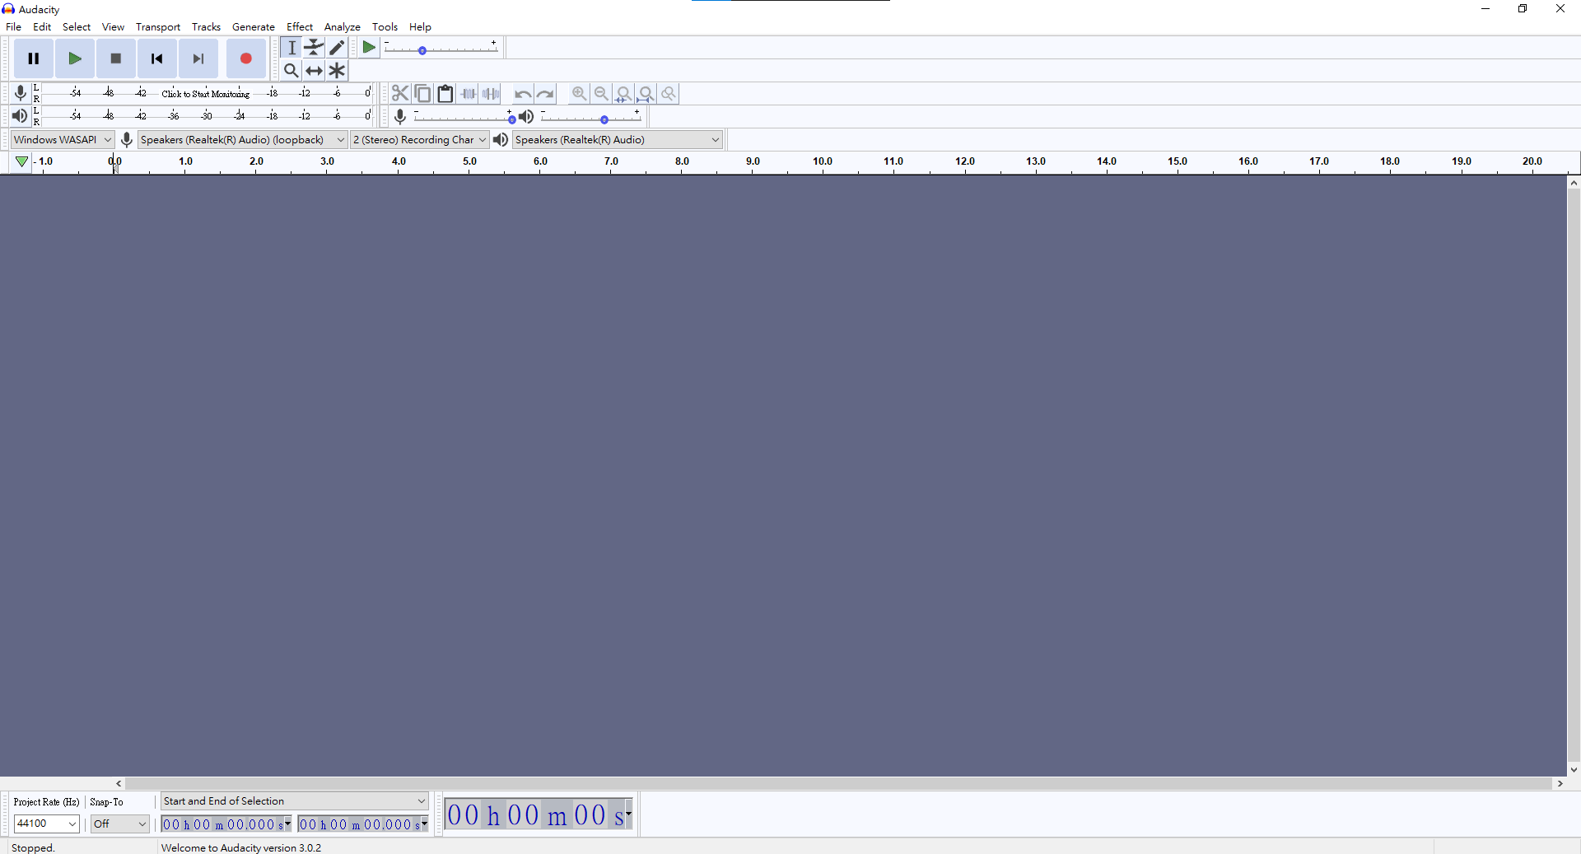Open the Effect menu
The width and height of the screenshot is (1581, 854).
[x=299, y=27]
